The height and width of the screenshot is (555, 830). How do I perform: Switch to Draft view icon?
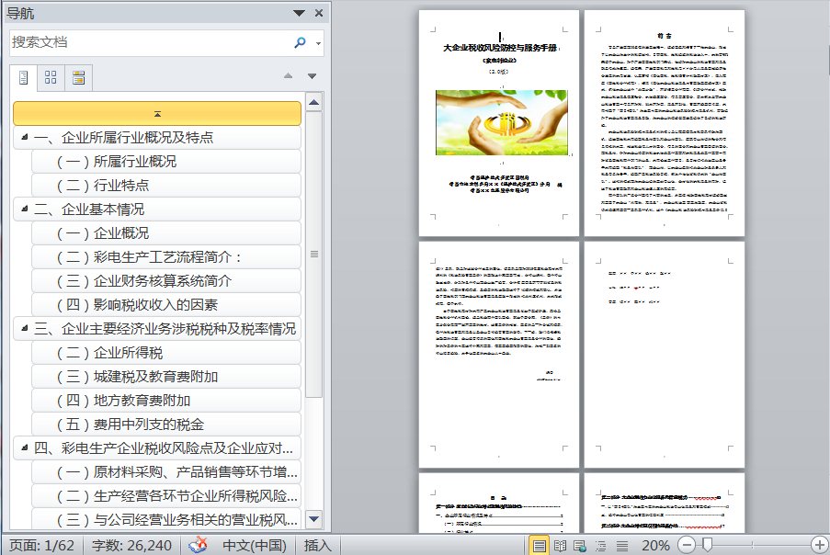click(x=621, y=545)
